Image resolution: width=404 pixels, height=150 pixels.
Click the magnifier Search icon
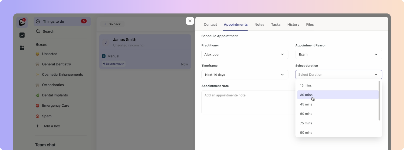[x=38, y=32]
